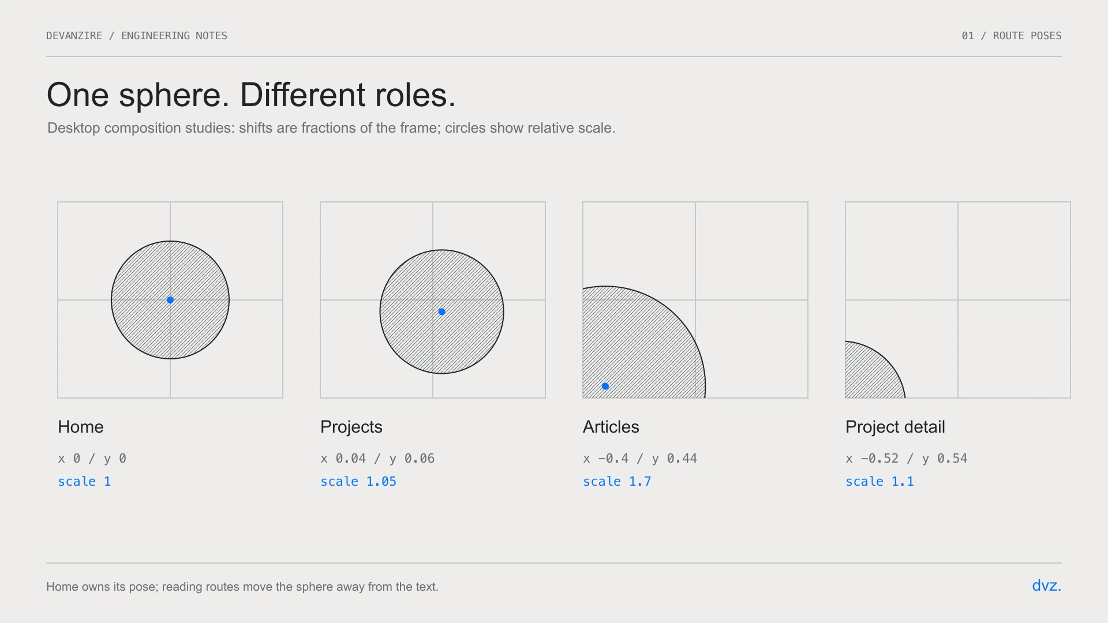Click the blue dot in Articles diagram

[605, 386]
